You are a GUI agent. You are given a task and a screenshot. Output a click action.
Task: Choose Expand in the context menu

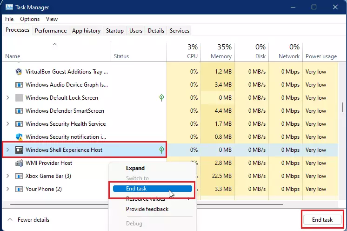(135, 168)
